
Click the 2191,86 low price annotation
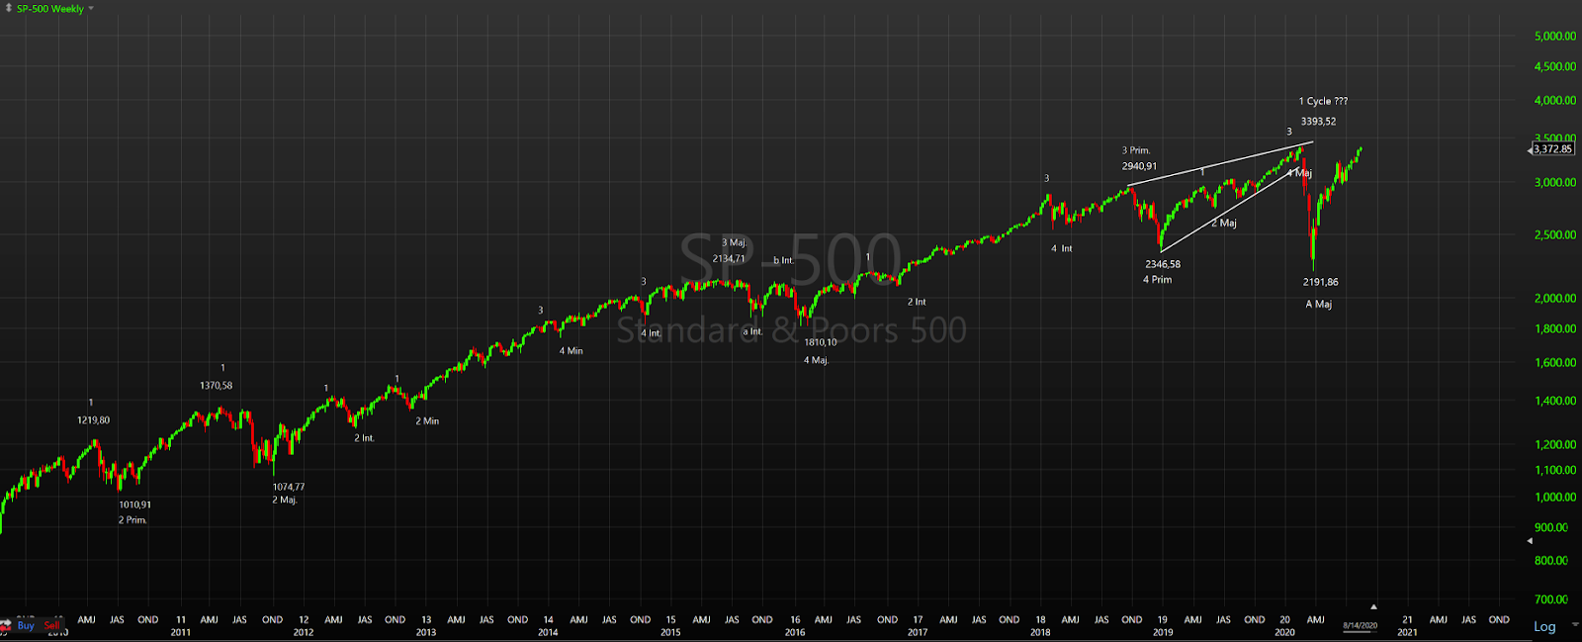(x=1320, y=282)
